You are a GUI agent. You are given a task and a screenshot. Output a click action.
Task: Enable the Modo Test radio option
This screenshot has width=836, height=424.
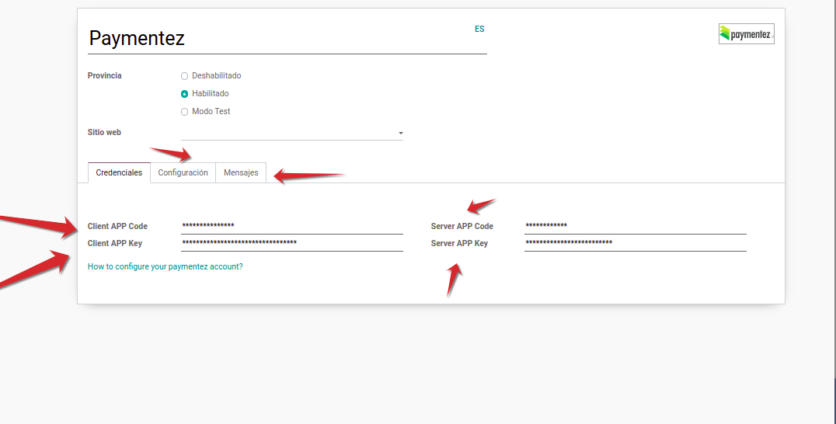[185, 112]
